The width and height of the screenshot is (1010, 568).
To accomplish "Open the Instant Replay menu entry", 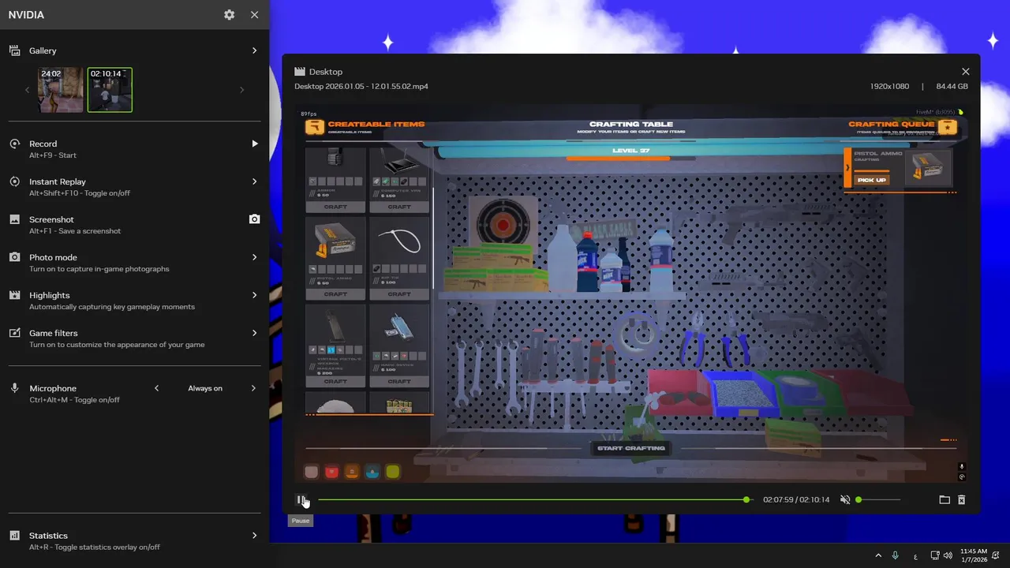I will (134, 186).
